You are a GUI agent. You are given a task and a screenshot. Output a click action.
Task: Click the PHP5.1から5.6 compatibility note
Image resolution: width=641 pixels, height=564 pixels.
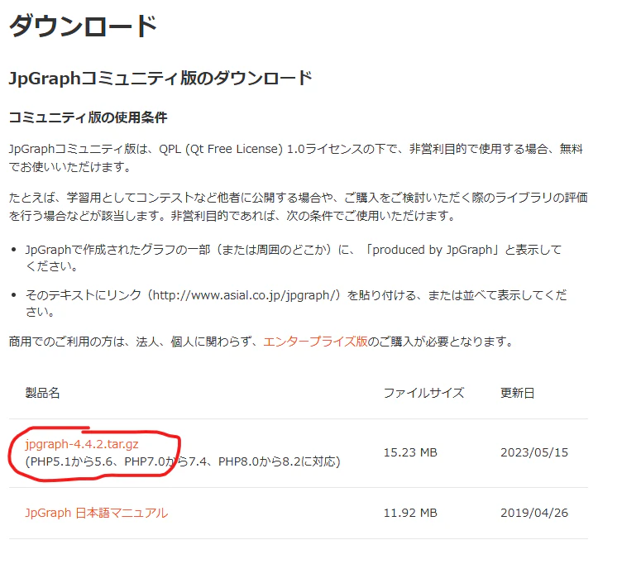[183, 461]
